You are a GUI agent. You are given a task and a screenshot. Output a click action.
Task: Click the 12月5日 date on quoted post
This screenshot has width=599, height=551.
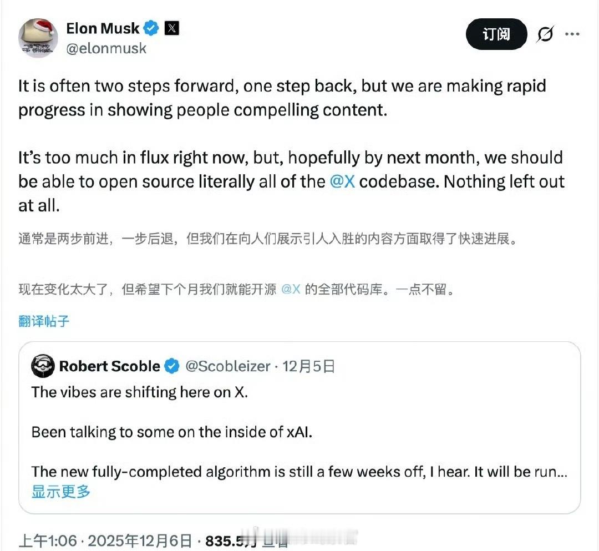pyautogui.click(x=309, y=366)
